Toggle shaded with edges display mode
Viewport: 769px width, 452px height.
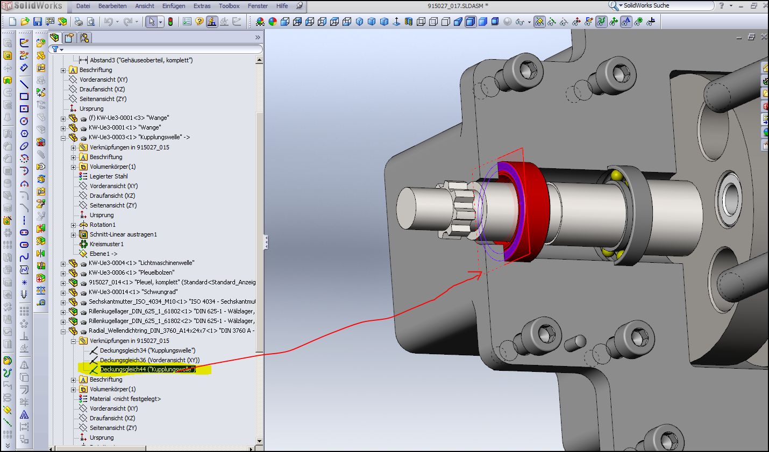[x=470, y=22]
